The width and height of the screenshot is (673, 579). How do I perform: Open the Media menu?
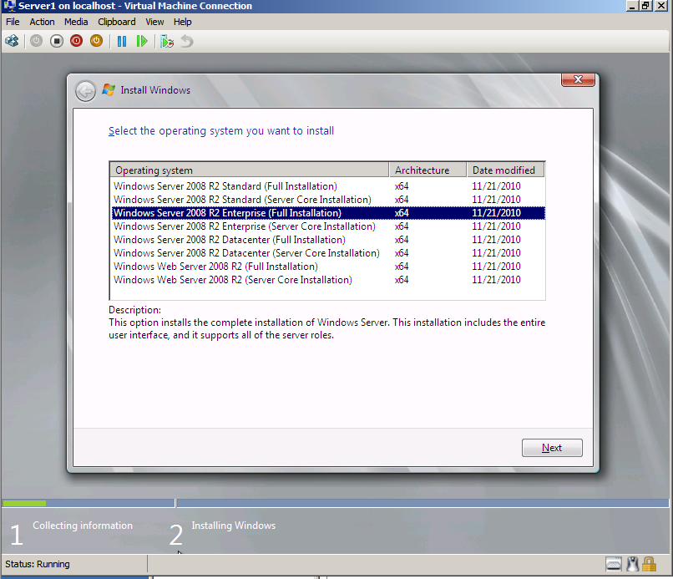[x=76, y=22]
